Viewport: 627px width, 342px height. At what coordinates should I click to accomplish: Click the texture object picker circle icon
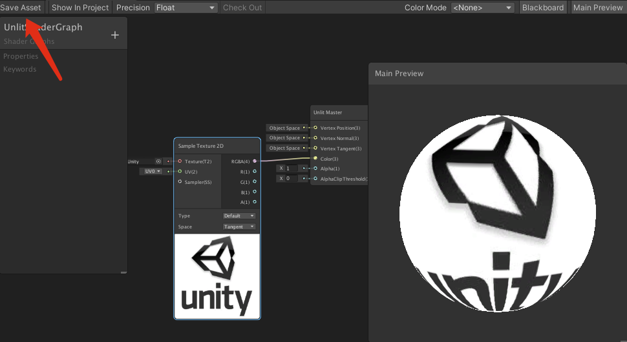pos(158,161)
